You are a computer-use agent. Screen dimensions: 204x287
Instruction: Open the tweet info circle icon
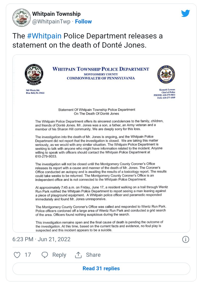(x=185, y=239)
